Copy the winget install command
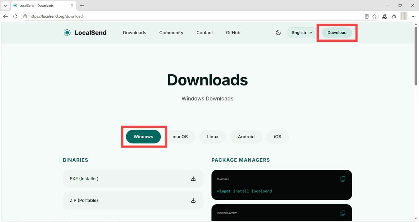The image size is (419, 222). point(343,179)
